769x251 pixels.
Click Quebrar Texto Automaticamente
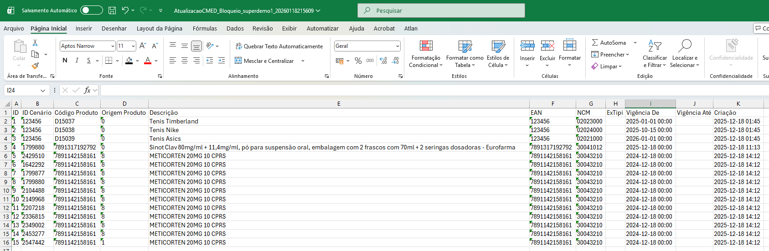click(279, 46)
